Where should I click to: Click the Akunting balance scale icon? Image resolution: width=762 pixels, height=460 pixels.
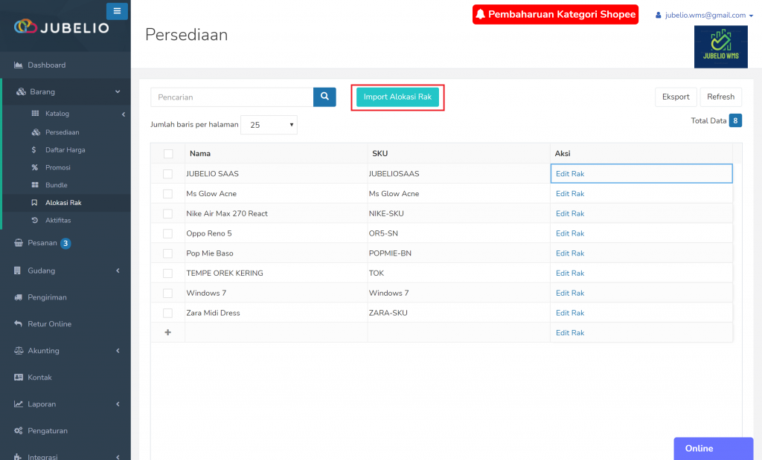(19, 350)
